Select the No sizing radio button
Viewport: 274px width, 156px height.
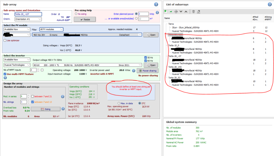[x=76, y=14]
